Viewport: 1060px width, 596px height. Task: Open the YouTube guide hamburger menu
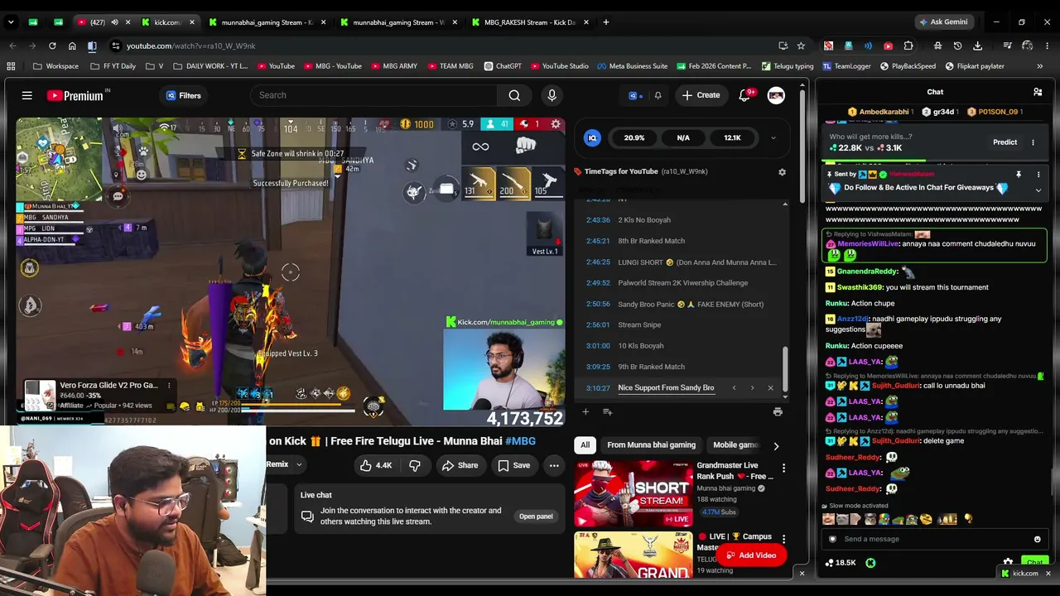click(27, 95)
